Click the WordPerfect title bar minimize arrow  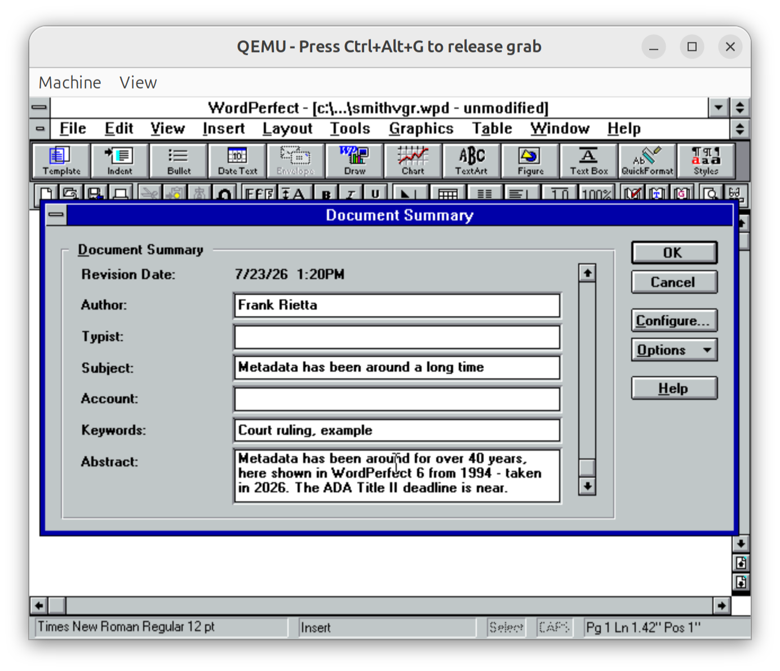point(719,107)
